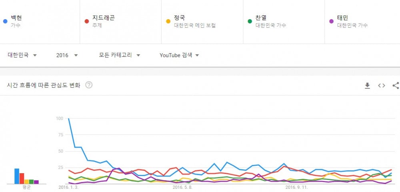Share the interest over time chart
Screen dimensions: 400x192
(396, 86)
